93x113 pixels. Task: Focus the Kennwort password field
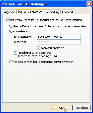tap(59, 42)
